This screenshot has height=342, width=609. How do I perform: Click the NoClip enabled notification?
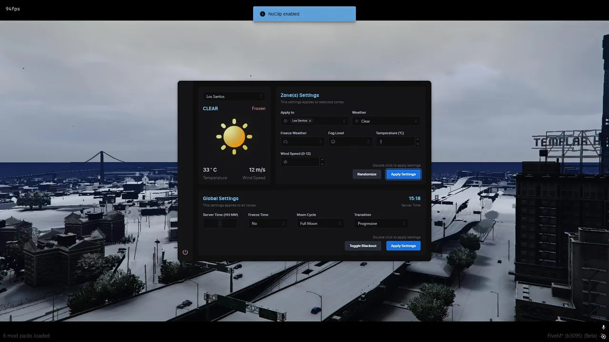[x=304, y=14]
